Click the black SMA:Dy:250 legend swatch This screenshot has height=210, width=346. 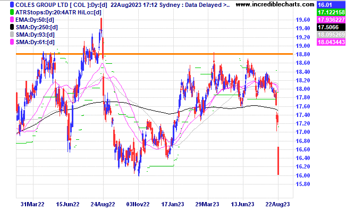pyautogui.click(x=12, y=27)
